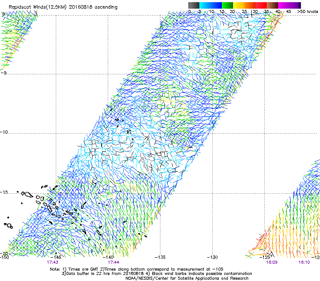Click the magenta-purple 40–50 knots color segment

pos(289,5)
